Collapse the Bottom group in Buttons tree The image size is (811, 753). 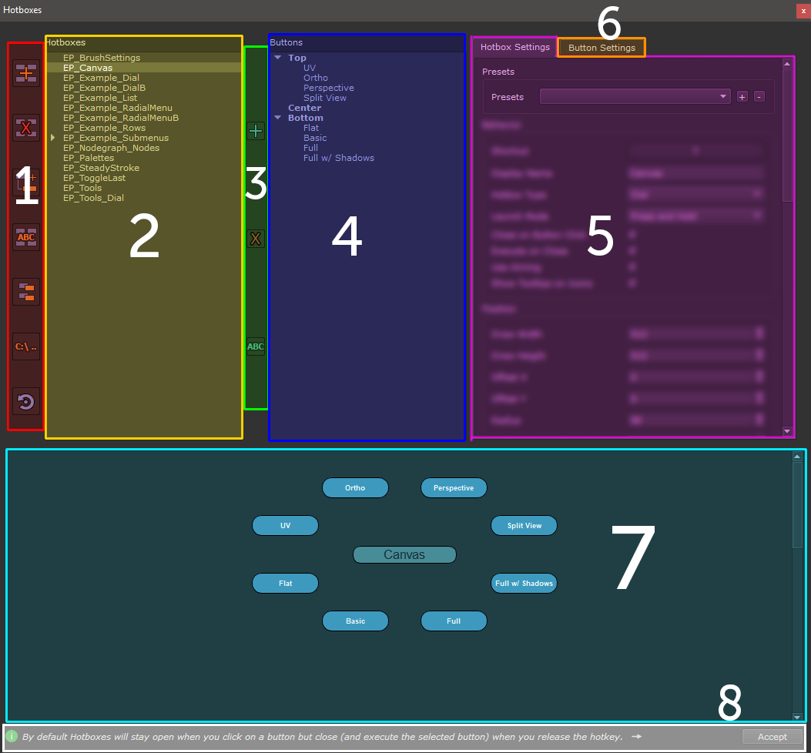(x=277, y=118)
